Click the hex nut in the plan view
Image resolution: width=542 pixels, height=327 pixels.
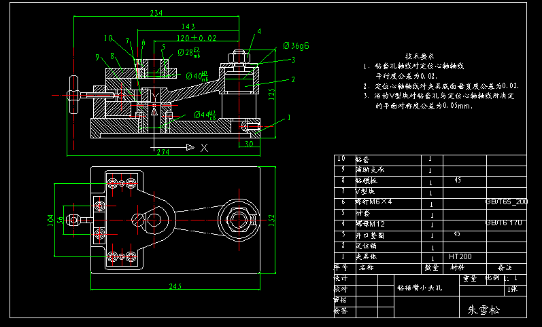pos(238,218)
